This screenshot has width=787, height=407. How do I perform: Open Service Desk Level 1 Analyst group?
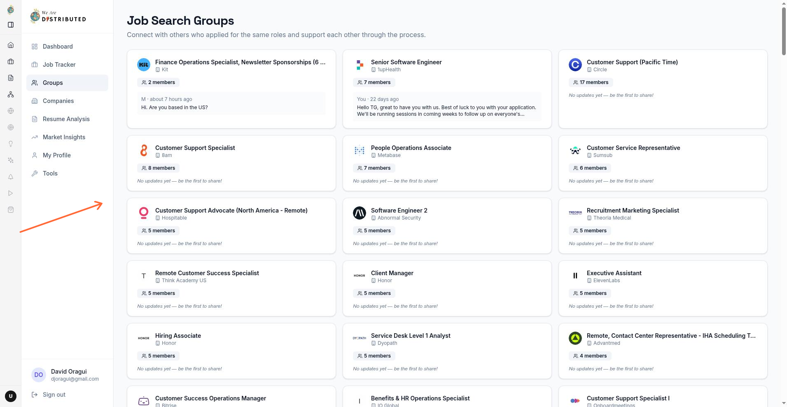(x=411, y=336)
